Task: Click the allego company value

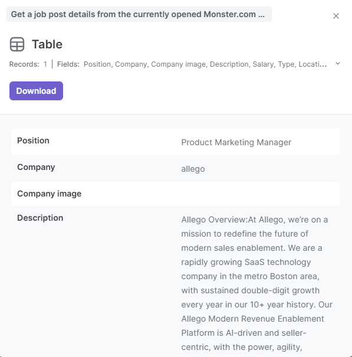Action: pyautogui.click(x=193, y=169)
